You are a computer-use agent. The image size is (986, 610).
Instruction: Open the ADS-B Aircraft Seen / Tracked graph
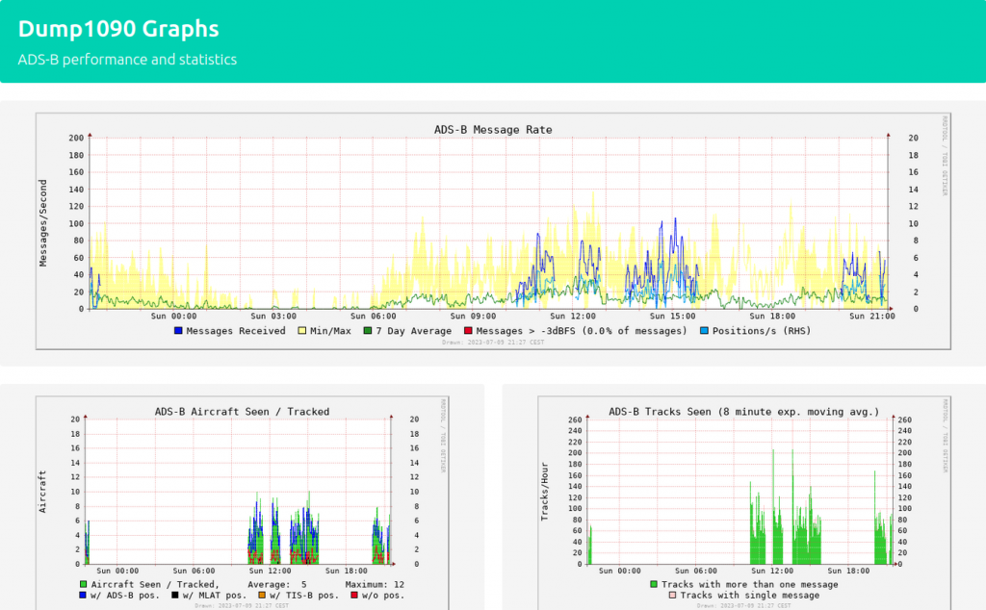click(242, 502)
